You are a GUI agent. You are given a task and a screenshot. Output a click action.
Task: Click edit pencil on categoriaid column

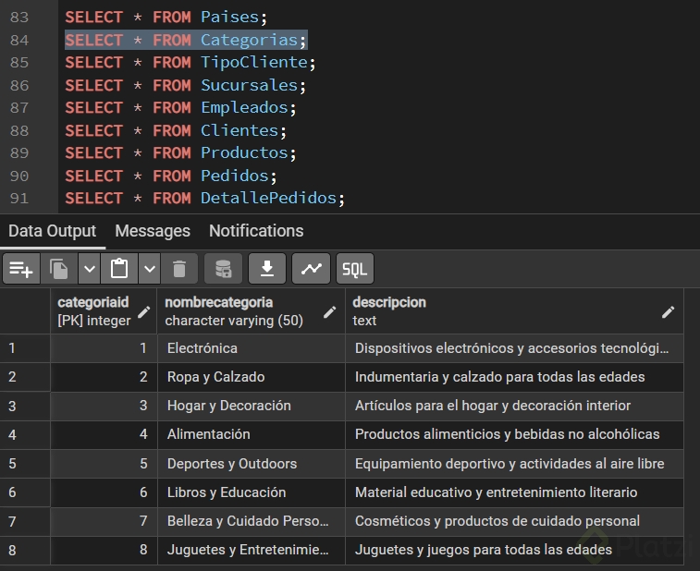click(143, 312)
